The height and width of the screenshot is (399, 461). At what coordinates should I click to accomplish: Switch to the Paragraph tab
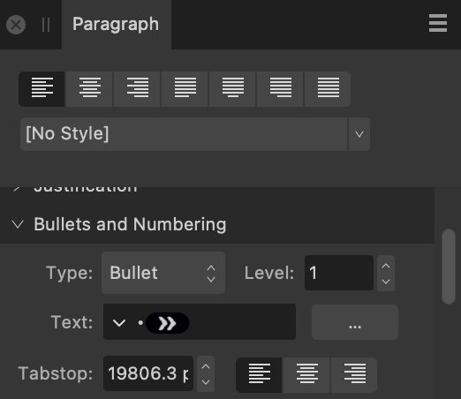[x=116, y=24]
